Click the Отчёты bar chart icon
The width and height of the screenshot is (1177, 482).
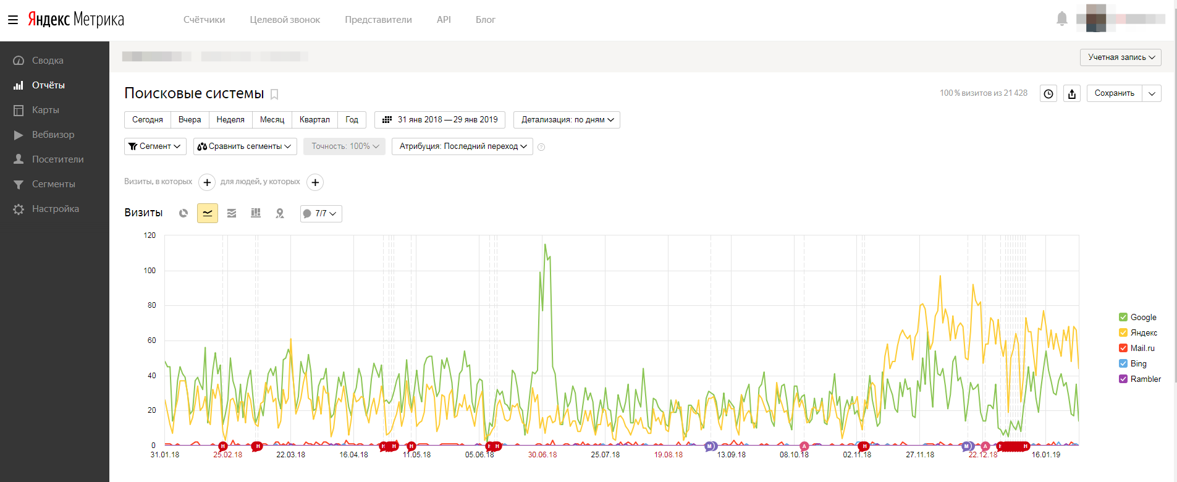pos(19,85)
